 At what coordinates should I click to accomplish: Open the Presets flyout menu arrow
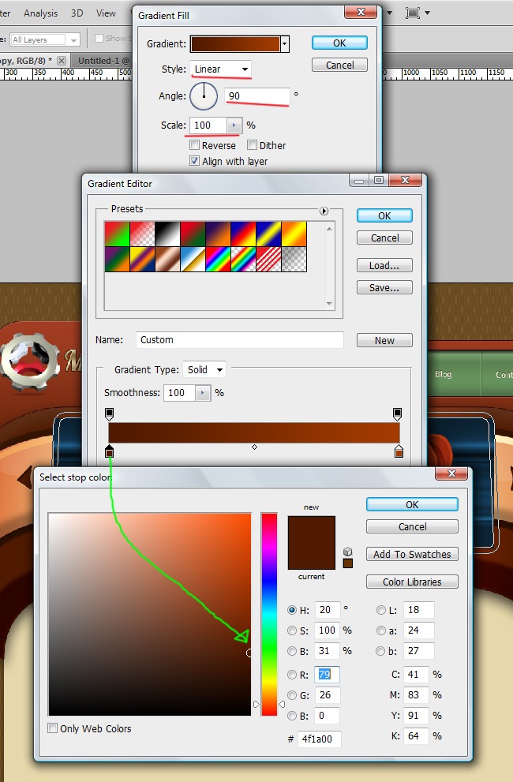pos(324,211)
